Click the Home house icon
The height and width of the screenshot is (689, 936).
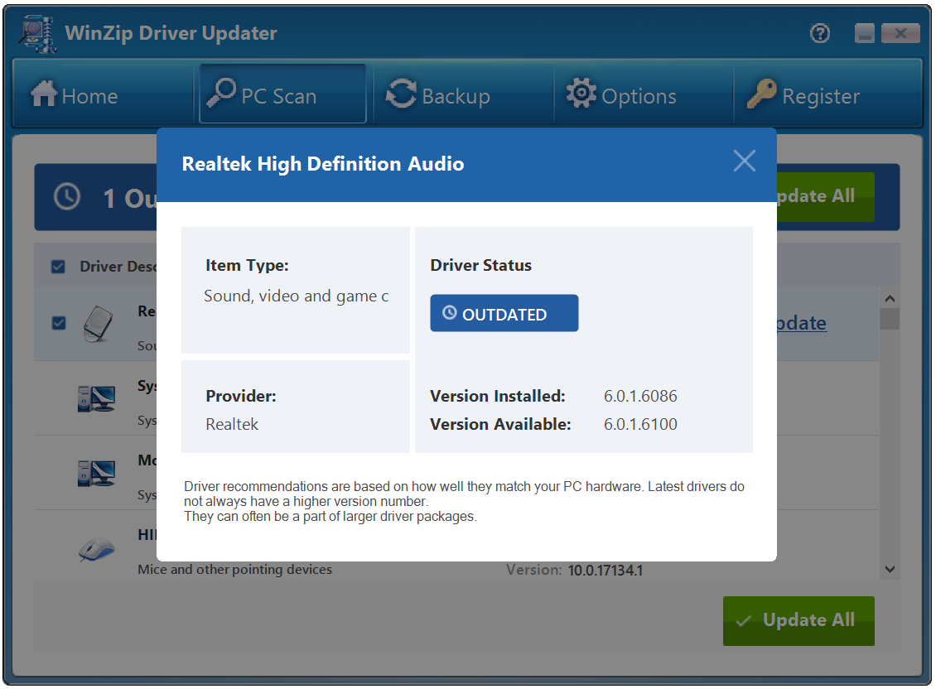coord(44,94)
